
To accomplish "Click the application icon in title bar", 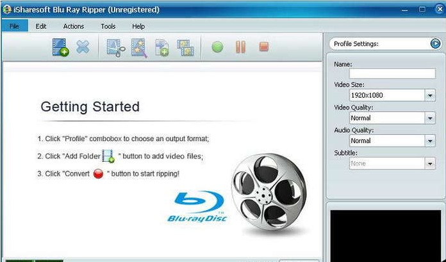I will [7, 10].
